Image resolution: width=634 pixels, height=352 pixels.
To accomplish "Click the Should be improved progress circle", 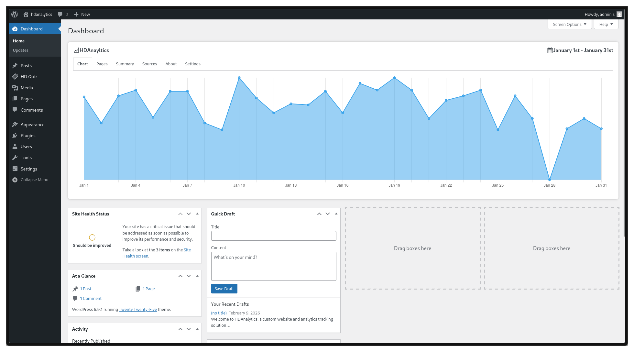I will 92,237.
